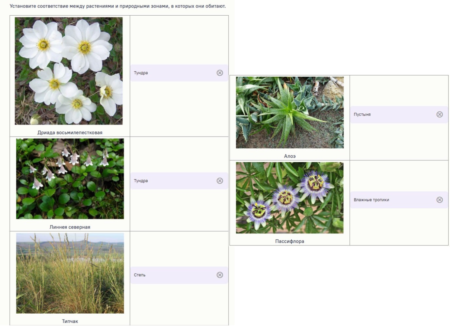
Task: Clear the Степь answer with its X icon
Action: coord(220,275)
